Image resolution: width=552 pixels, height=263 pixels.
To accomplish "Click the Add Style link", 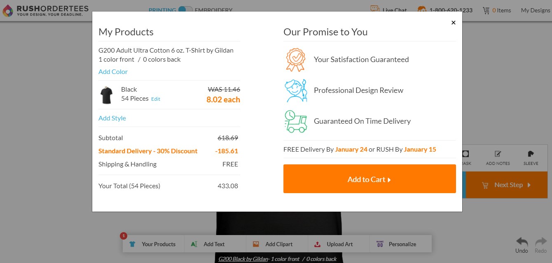I will click(112, 118).
